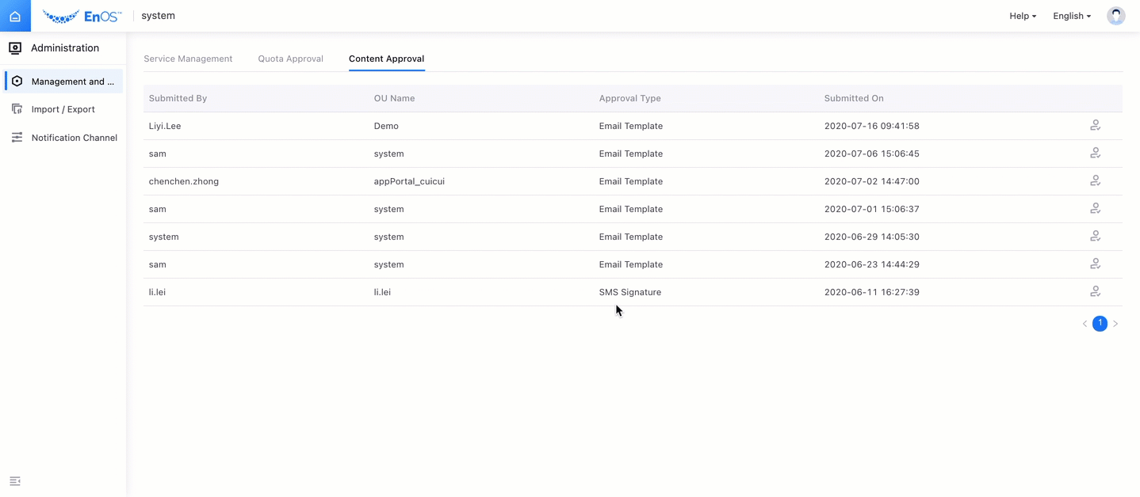Click approve icon for chenchen.zhong row
This screenshot has width=1140, height=497.
coord(1095,181)
